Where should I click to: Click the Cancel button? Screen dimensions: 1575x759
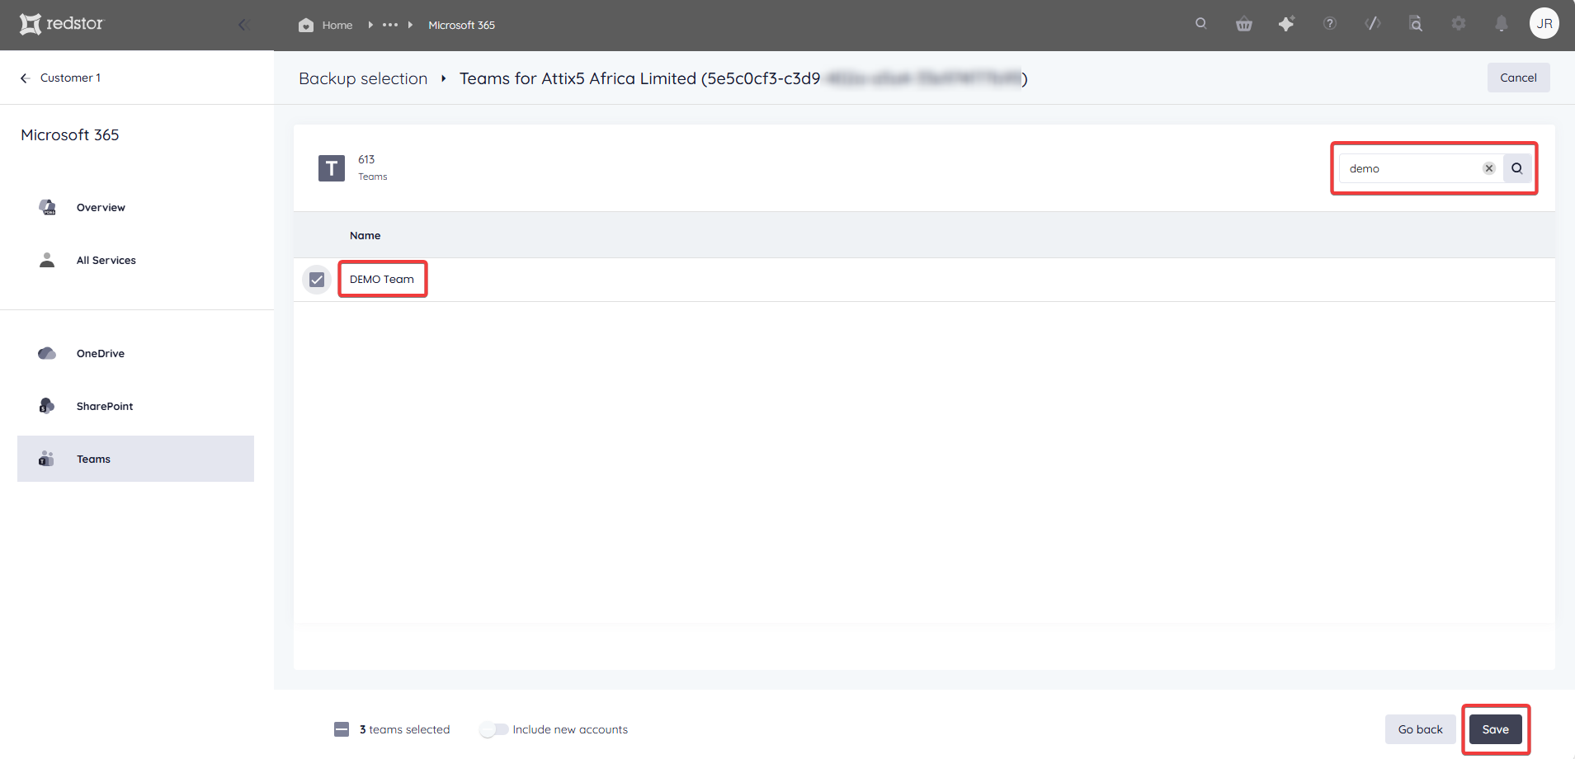coord(1518,78)
